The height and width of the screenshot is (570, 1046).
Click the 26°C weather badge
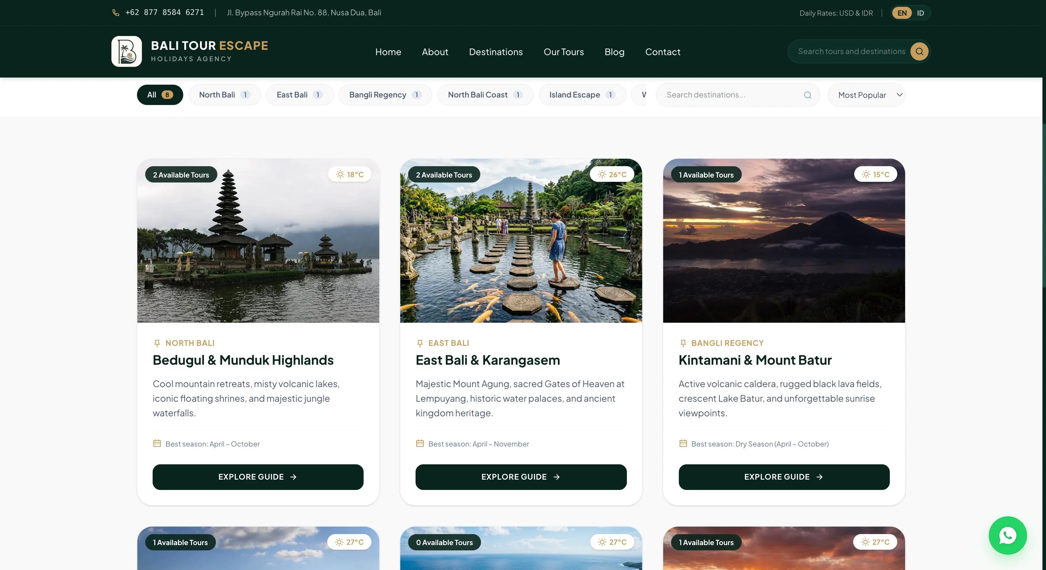click(x=612, y=174)
